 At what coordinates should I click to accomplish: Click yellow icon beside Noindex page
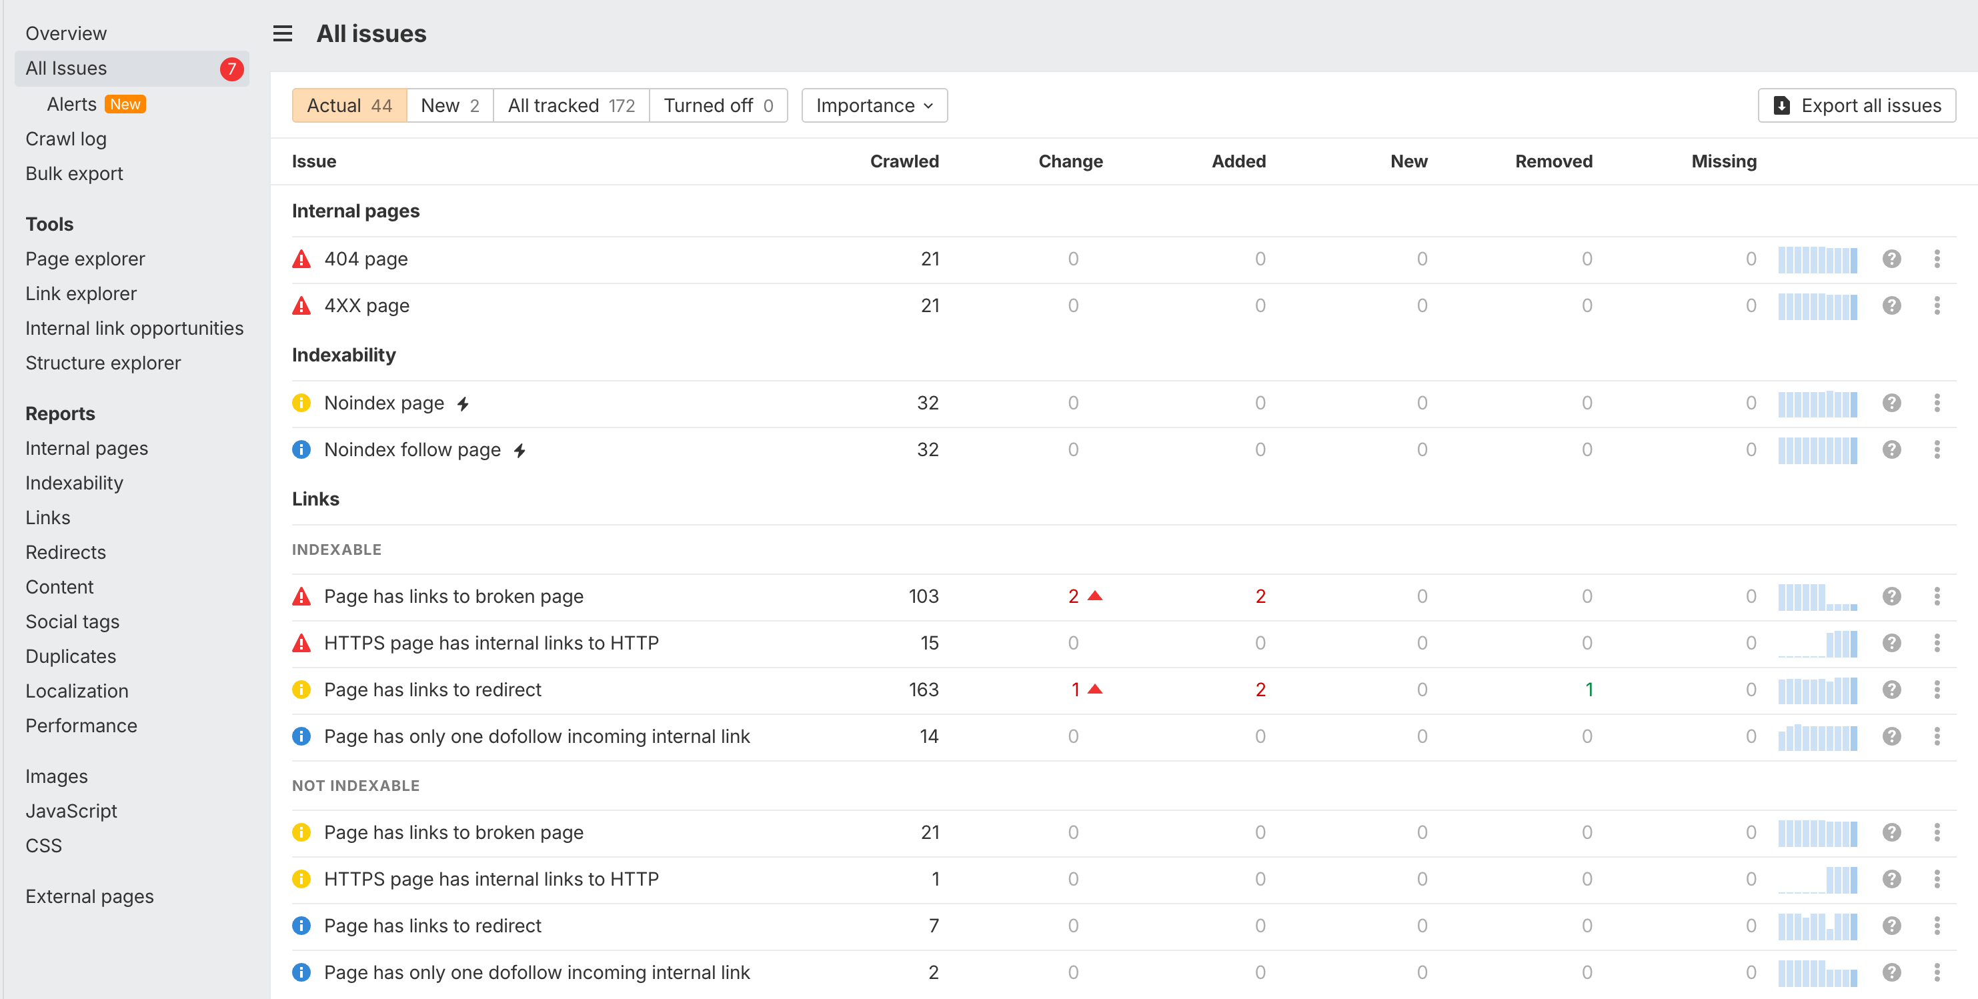point(301,403)
